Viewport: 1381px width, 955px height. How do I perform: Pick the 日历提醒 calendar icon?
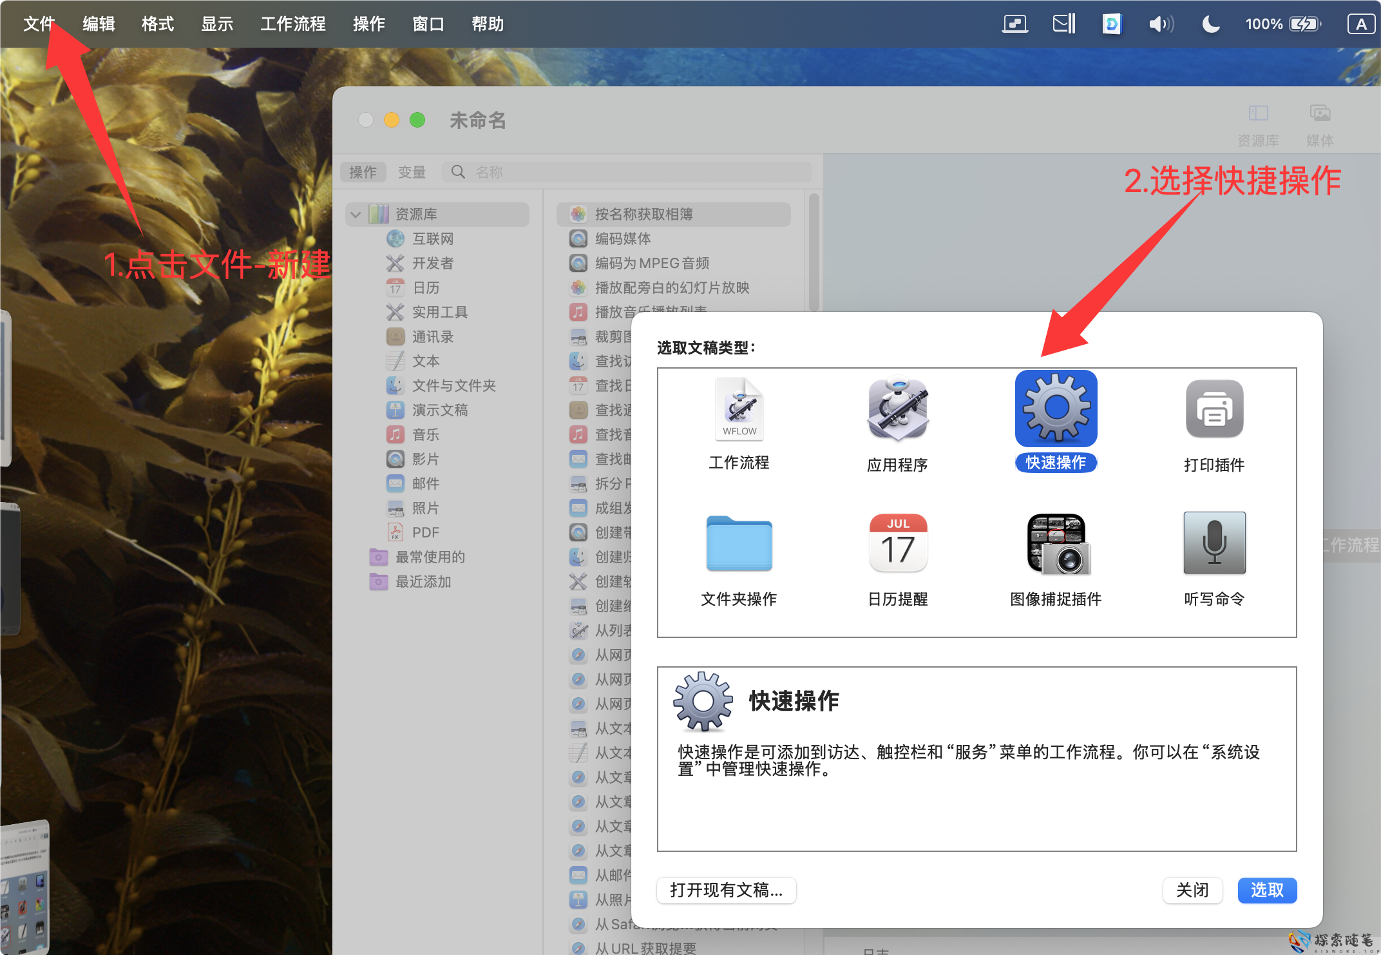(x=897, y=543)
